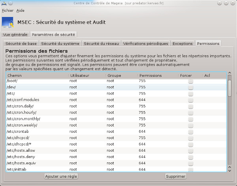Sort by the Permissions column header

(x=157, y=75)
